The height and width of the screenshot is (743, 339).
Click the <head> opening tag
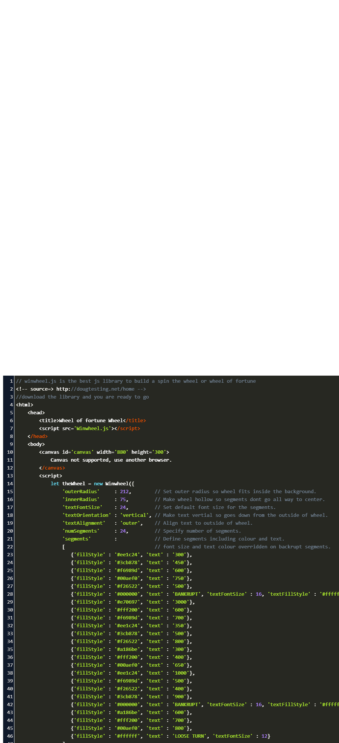(x=36, y=412)
